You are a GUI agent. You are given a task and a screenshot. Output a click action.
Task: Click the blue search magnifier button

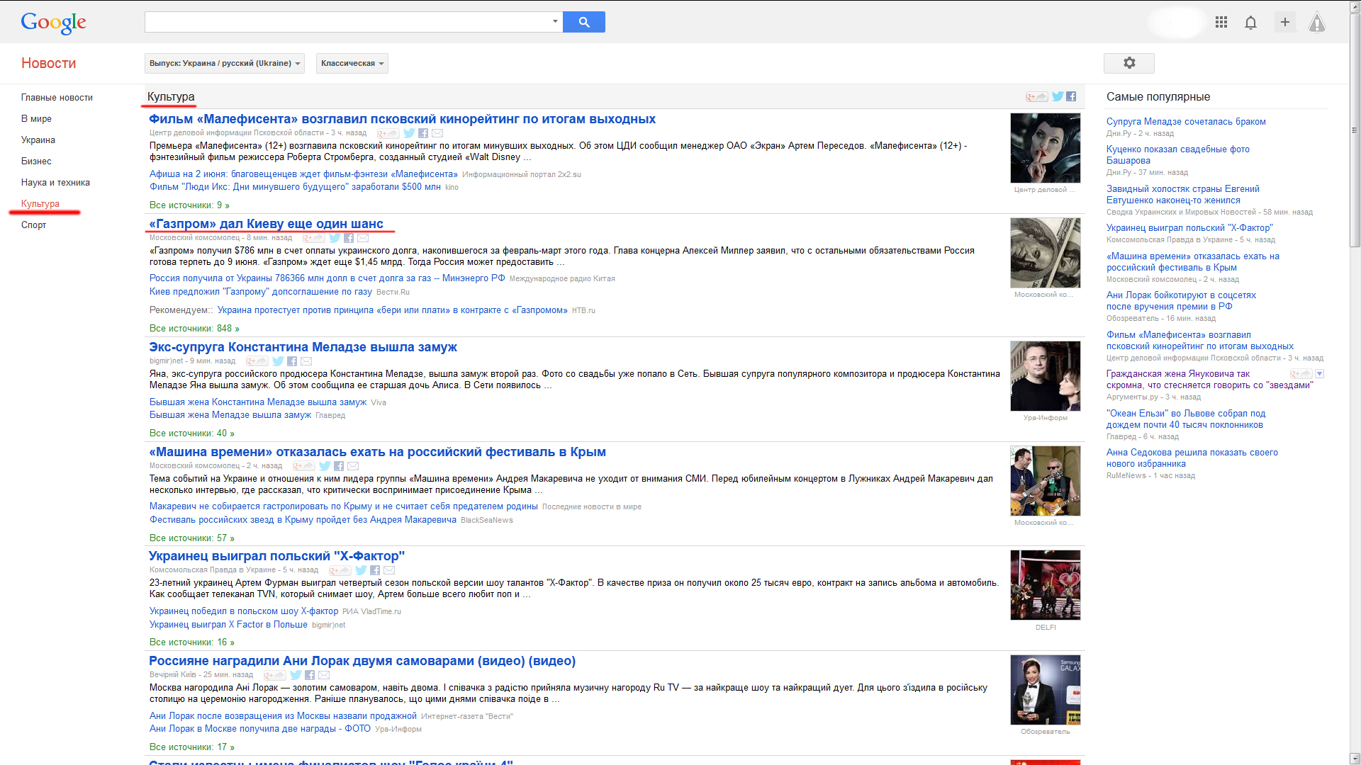pyautogui.click(x=583, y=22)
